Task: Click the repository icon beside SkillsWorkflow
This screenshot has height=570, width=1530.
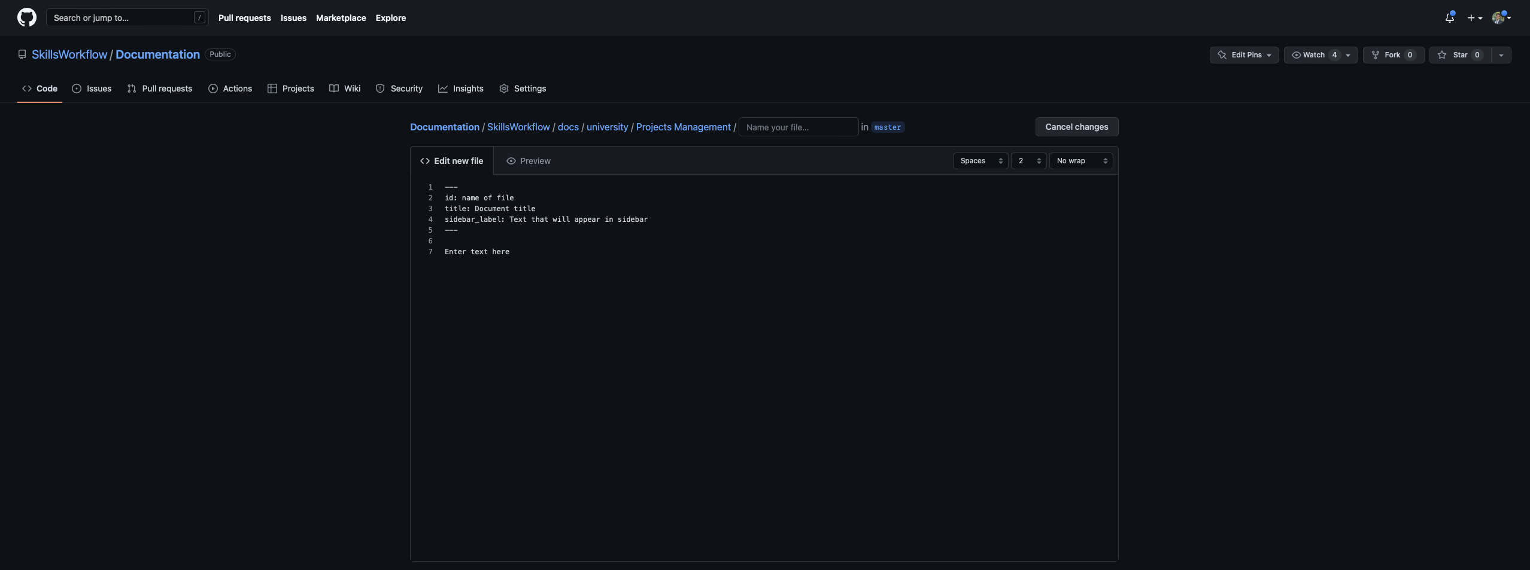Action: point(22,54)
